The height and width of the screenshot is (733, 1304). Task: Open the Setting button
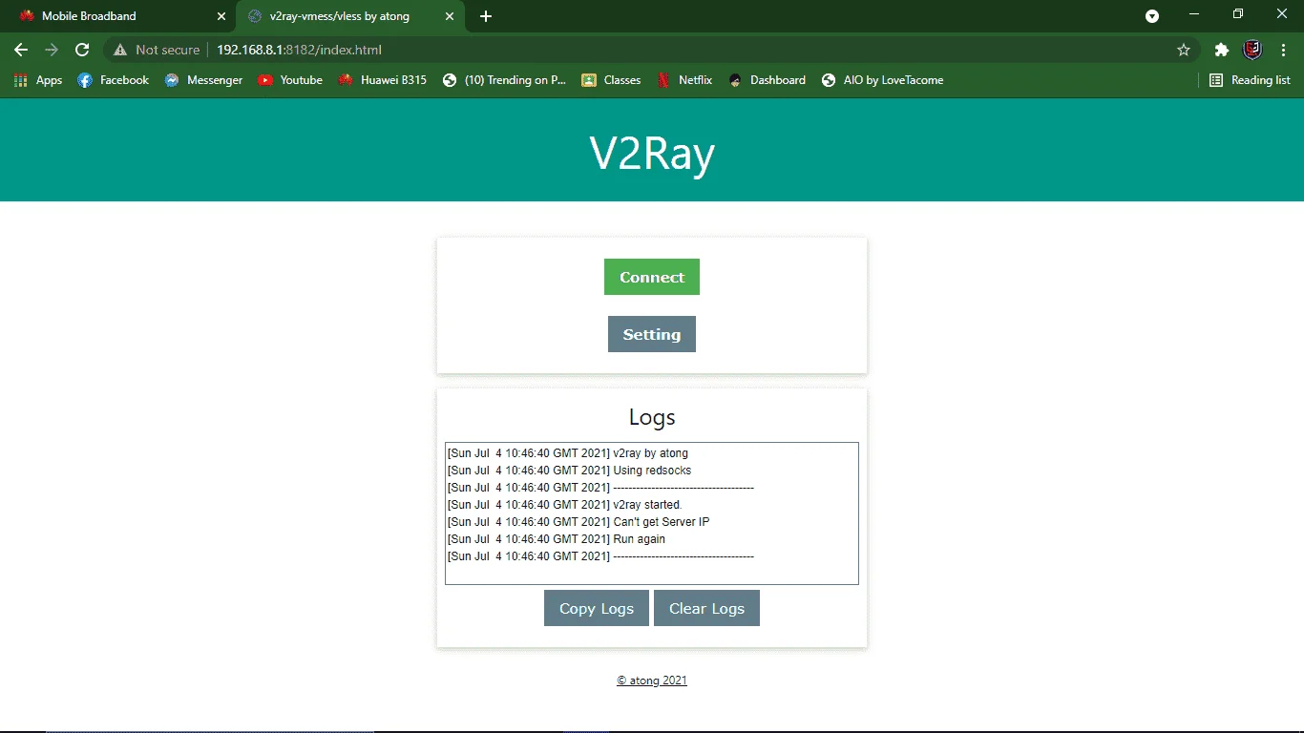652,334
